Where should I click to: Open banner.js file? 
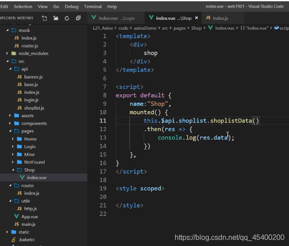point(33,77)
